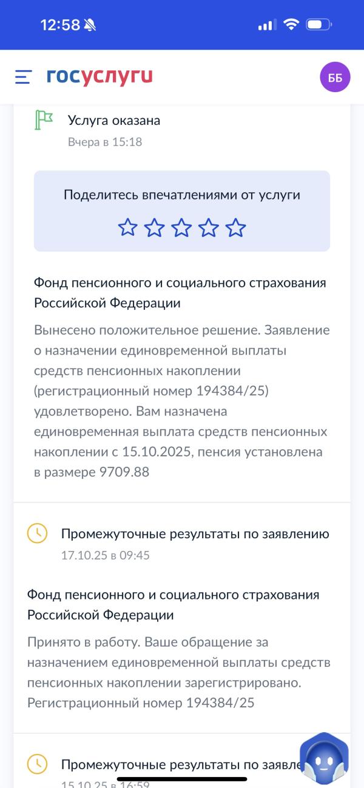Rate the service four stars
Viewport: 364px width, 788px height.
pyautogui.click(x=209, y=228)
